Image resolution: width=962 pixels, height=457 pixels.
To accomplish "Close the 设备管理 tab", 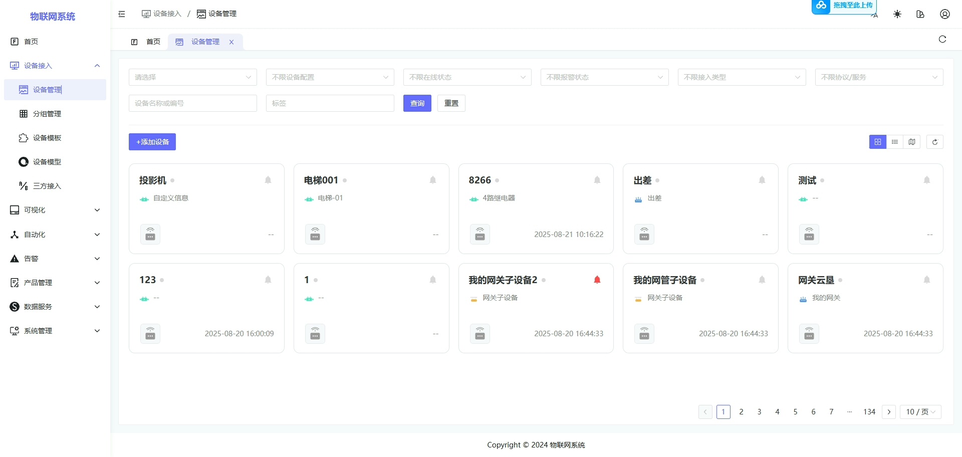I will click(231, 42).
